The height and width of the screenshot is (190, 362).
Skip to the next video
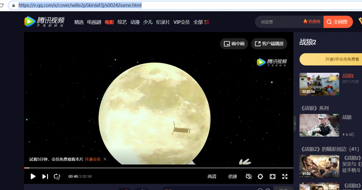pyautogui.click(x=45, y=176)
